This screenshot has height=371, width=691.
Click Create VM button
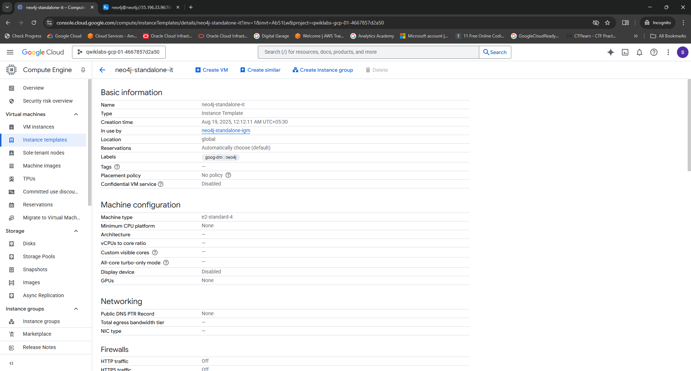(212, 70)
